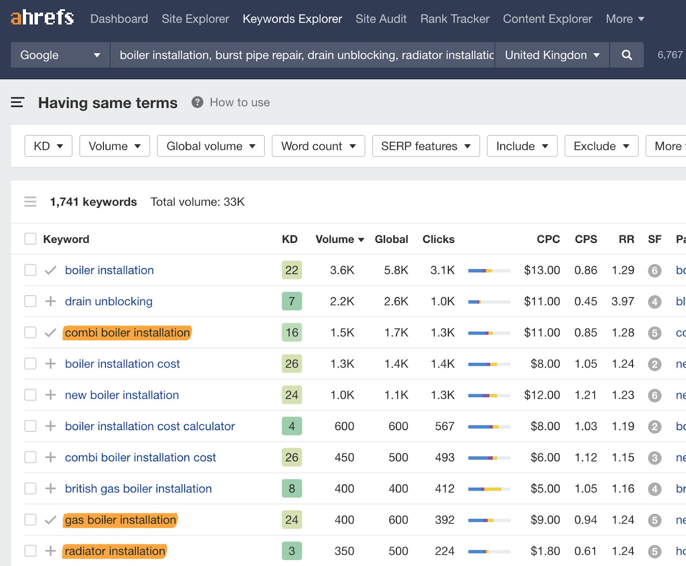Screen dimensions: 686x566
Task: Click the list icon beside 1,741 keywords
Action: (30, 202)
